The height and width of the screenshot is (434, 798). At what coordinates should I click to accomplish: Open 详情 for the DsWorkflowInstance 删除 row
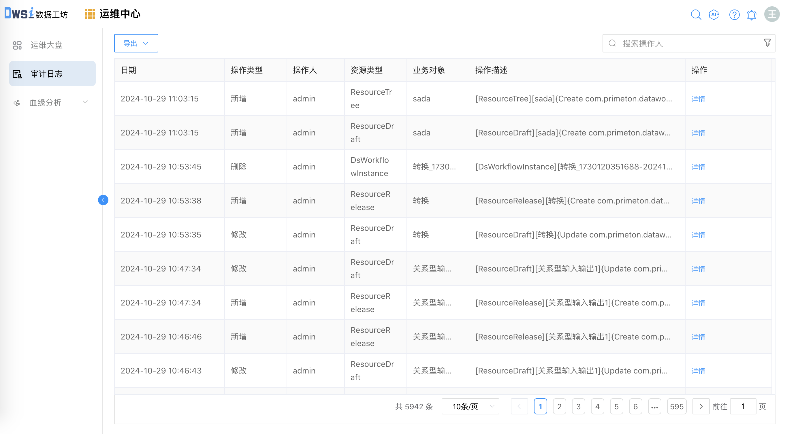tap(698, 167)
